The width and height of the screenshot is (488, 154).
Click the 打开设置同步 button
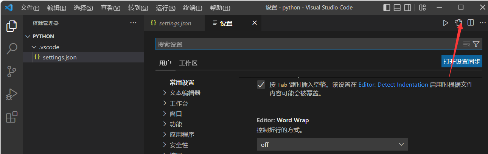click(x=462, y=61)
